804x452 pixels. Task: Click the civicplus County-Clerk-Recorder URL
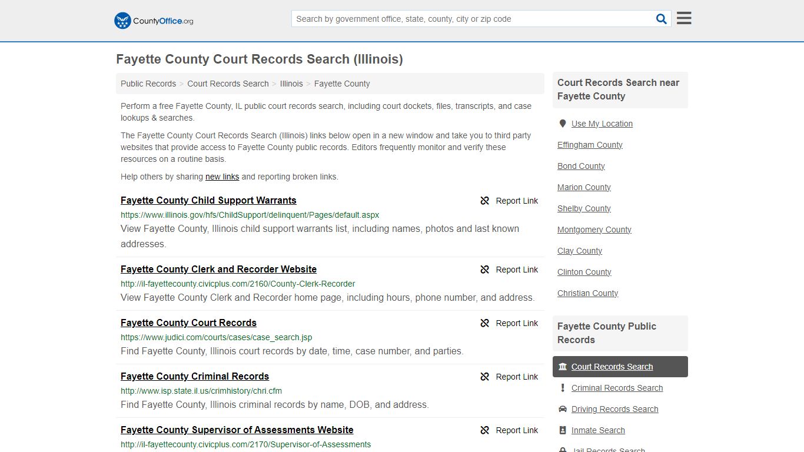tap(238, 284)
